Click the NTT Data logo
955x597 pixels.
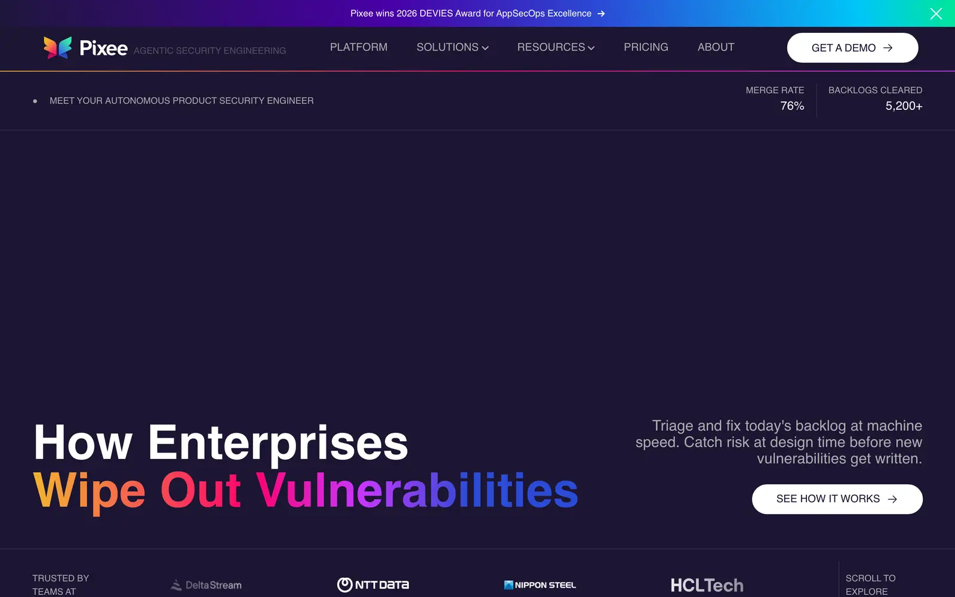click(373, 585)
